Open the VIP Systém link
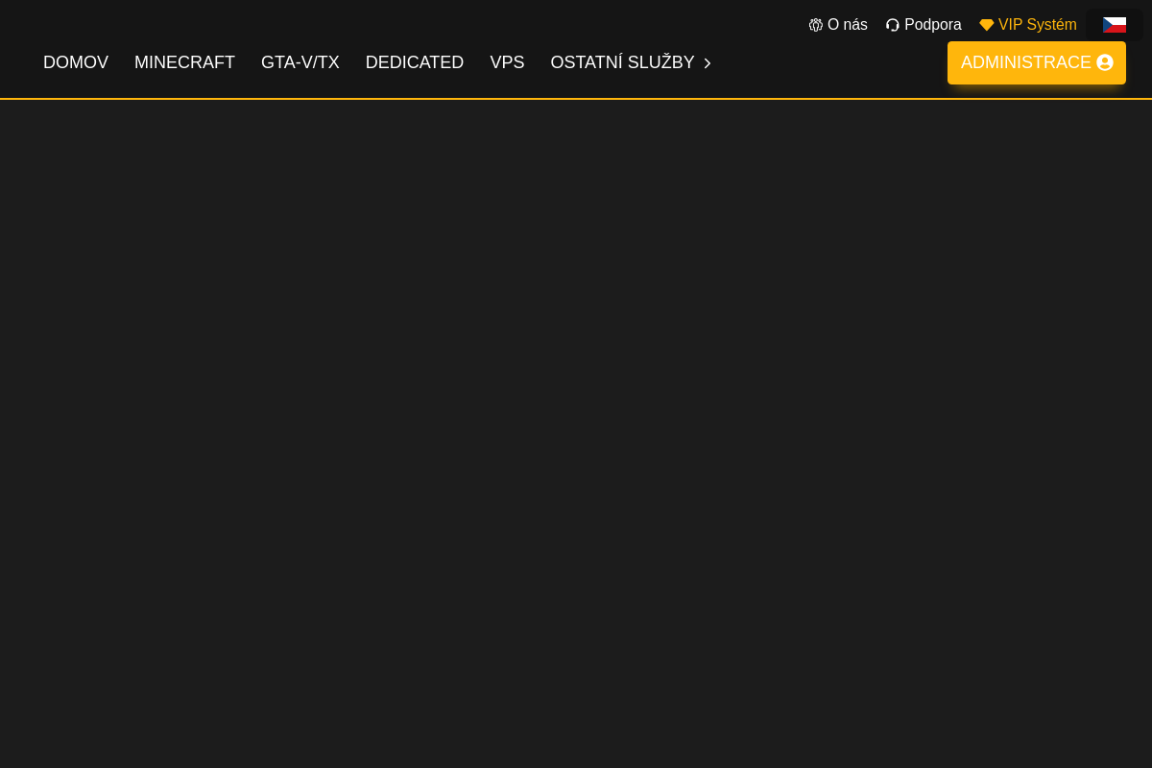Screen dimensions: 1152x768 click(x=1037, y=24)
